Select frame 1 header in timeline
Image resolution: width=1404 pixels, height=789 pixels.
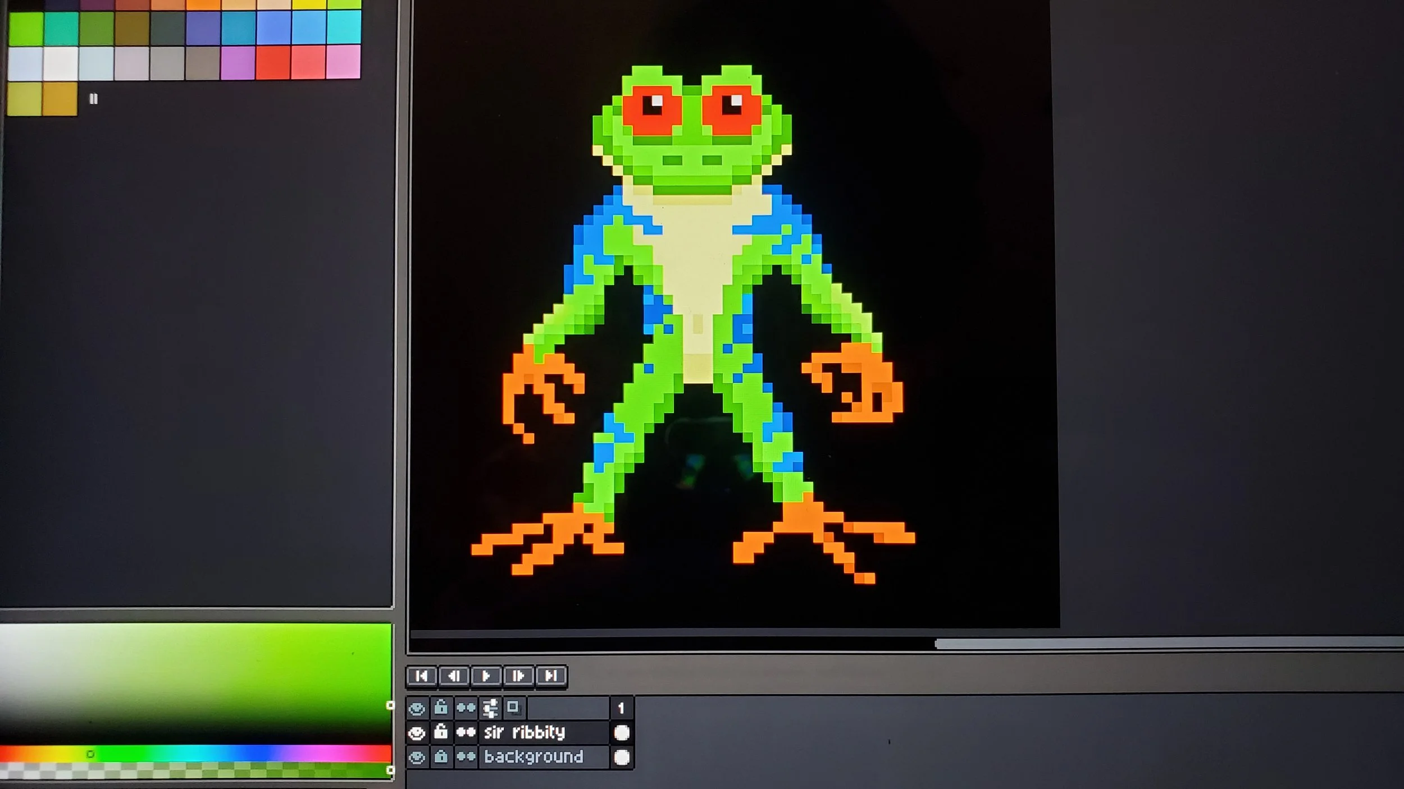tap(621, 708)
